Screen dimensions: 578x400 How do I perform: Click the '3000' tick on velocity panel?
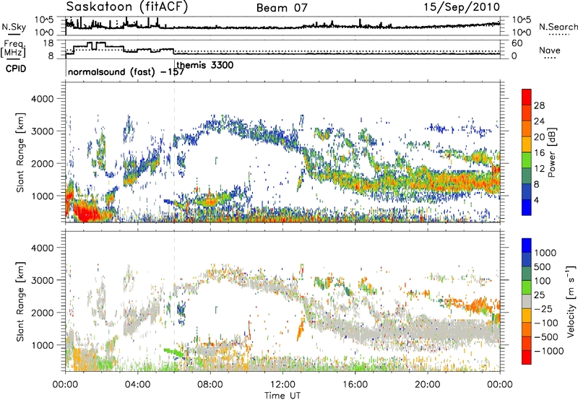[42, 280]
